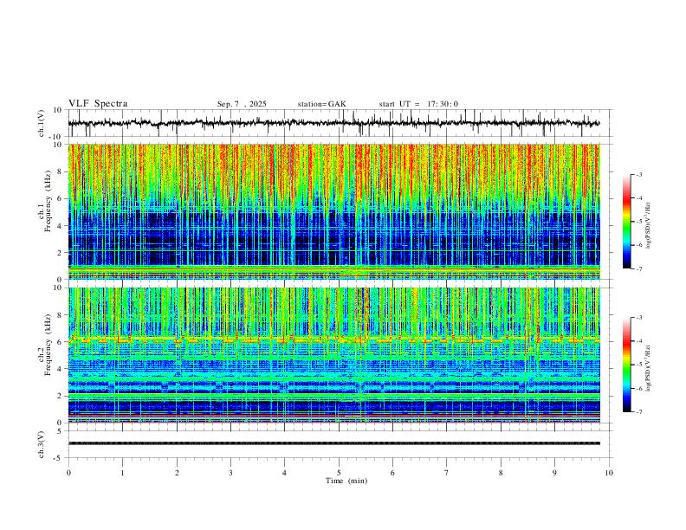Viewport: 686px width, 530px height.
Task: Click tick label "5" on the time axis
Action: (x=339, y=473)
